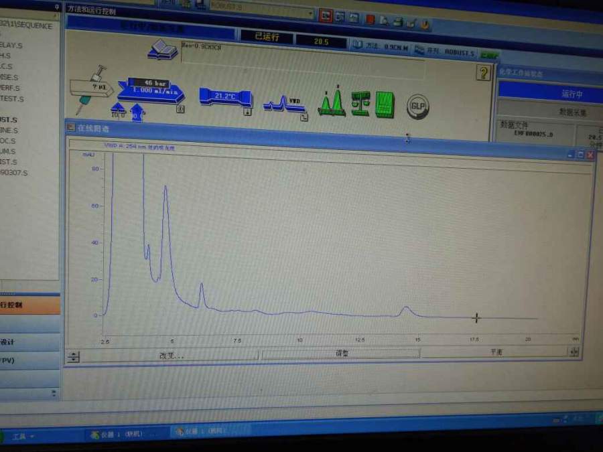The height and width of the screenshot is (452, 603).
Task: Open the logbook book icon
Action: pyautogui.click(x=163, y=50)
